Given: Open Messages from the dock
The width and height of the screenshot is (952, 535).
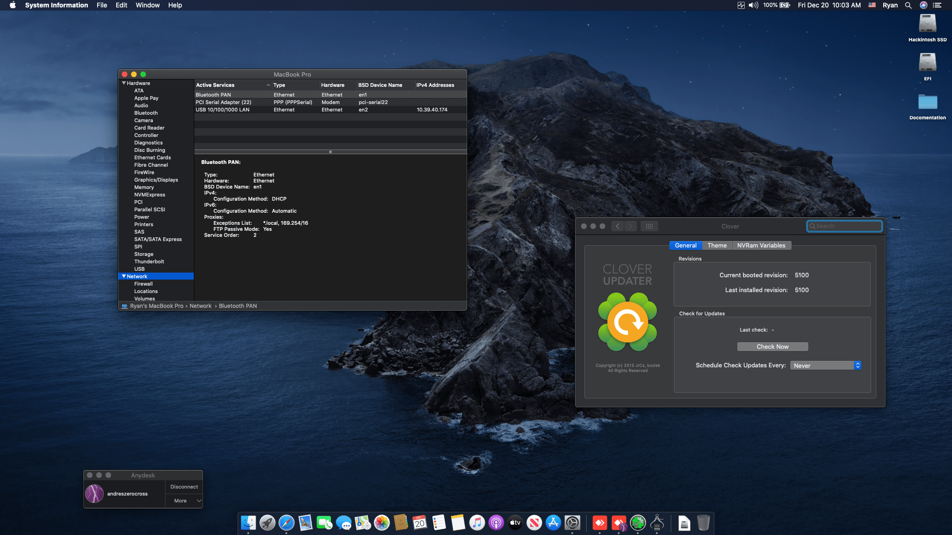Looking at the screenshot, I should click(x=344, y=523).
